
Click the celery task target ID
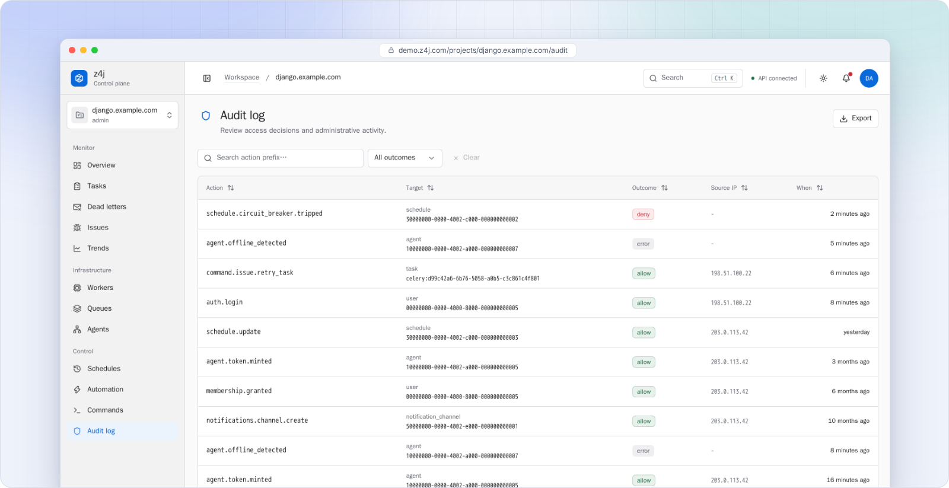point(473,279)
